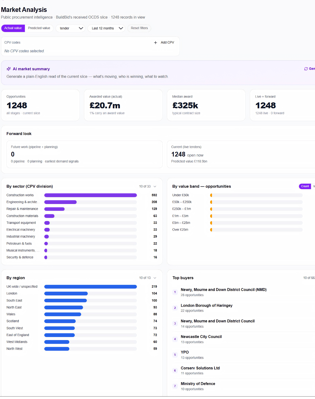Switch to Actual value mode
The height and width of the screenshot is (399, 315).
click(x=13, y=28)
